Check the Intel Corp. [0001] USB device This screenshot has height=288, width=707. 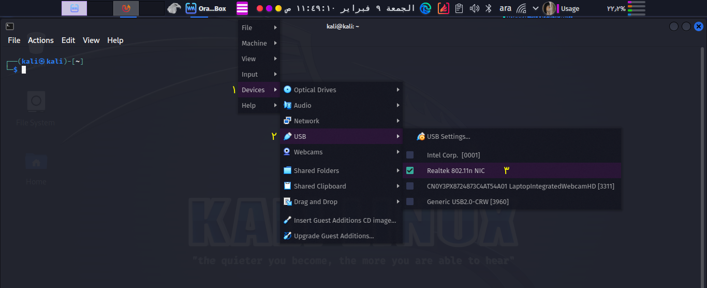[x=410, y=155]
